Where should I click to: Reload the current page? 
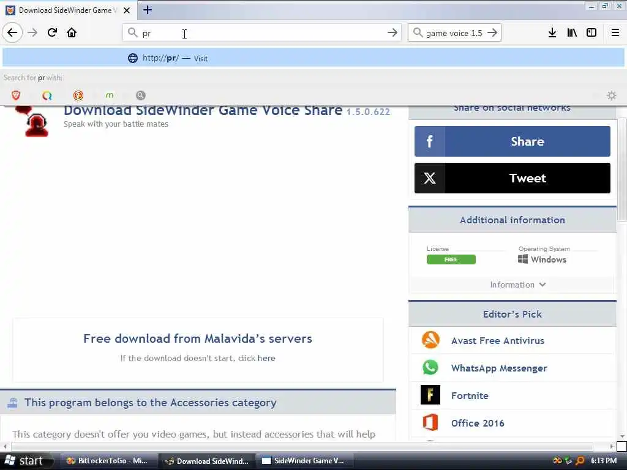52,32
